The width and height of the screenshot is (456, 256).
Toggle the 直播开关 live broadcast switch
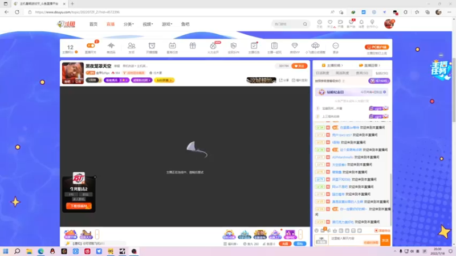point(91,46)
